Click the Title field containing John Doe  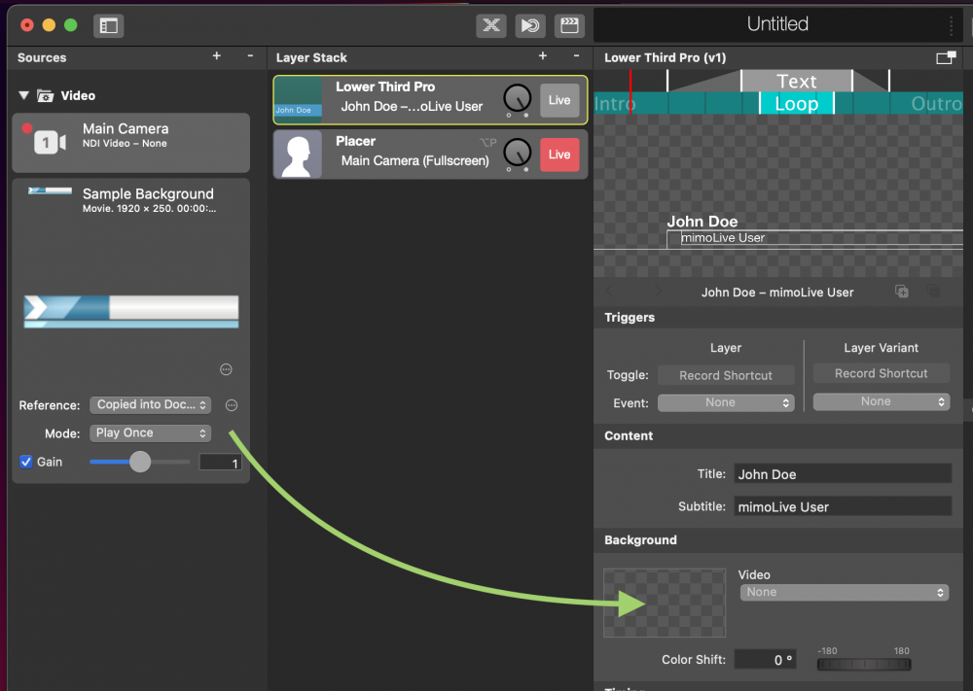843,474
